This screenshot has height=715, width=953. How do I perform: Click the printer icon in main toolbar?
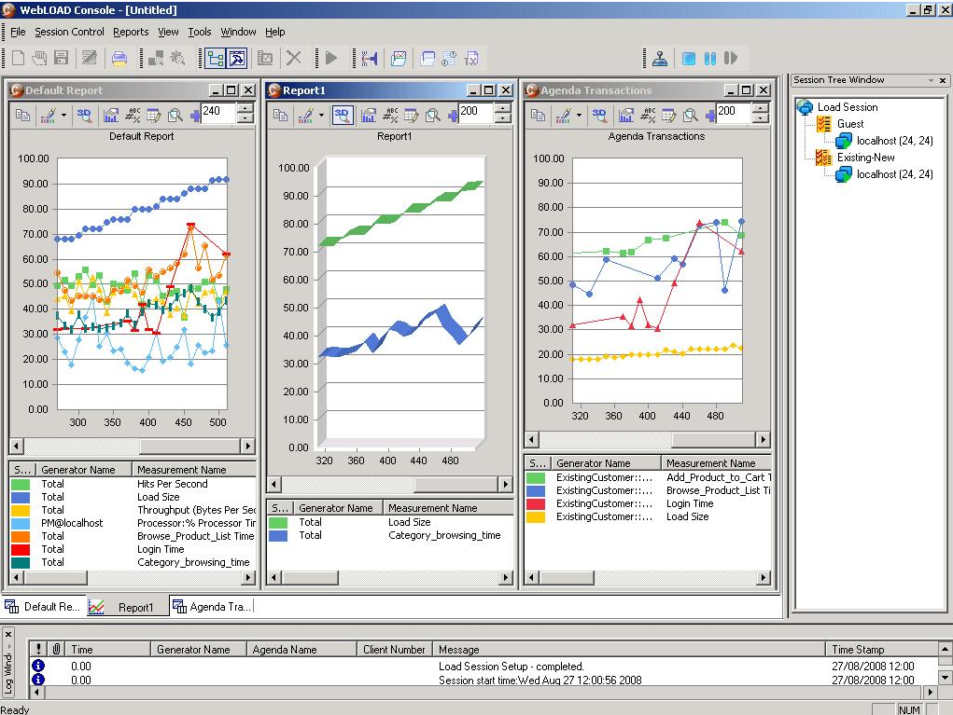coord(119,59)
